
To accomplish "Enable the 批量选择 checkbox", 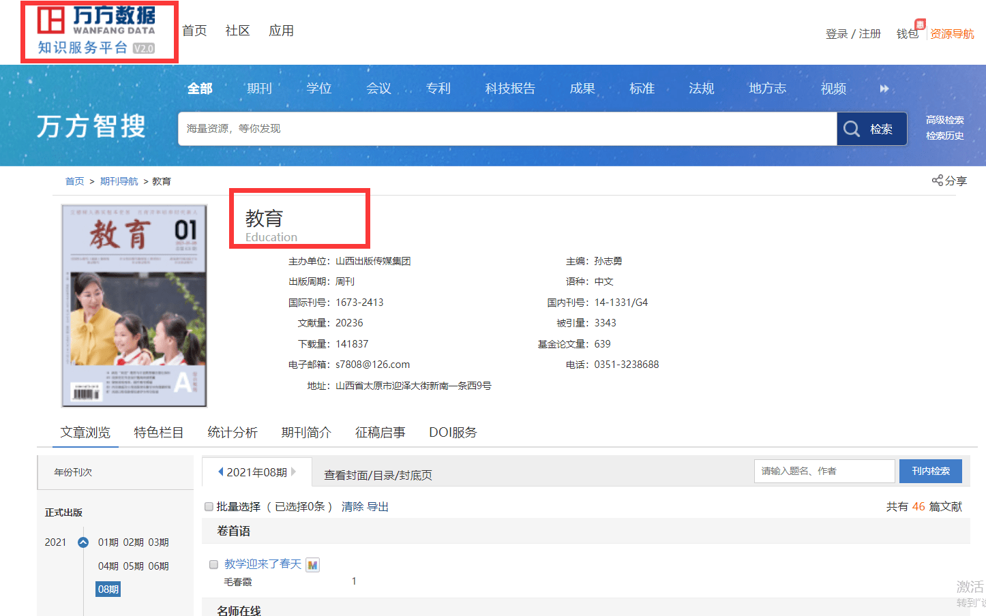I will click(209, 506).
